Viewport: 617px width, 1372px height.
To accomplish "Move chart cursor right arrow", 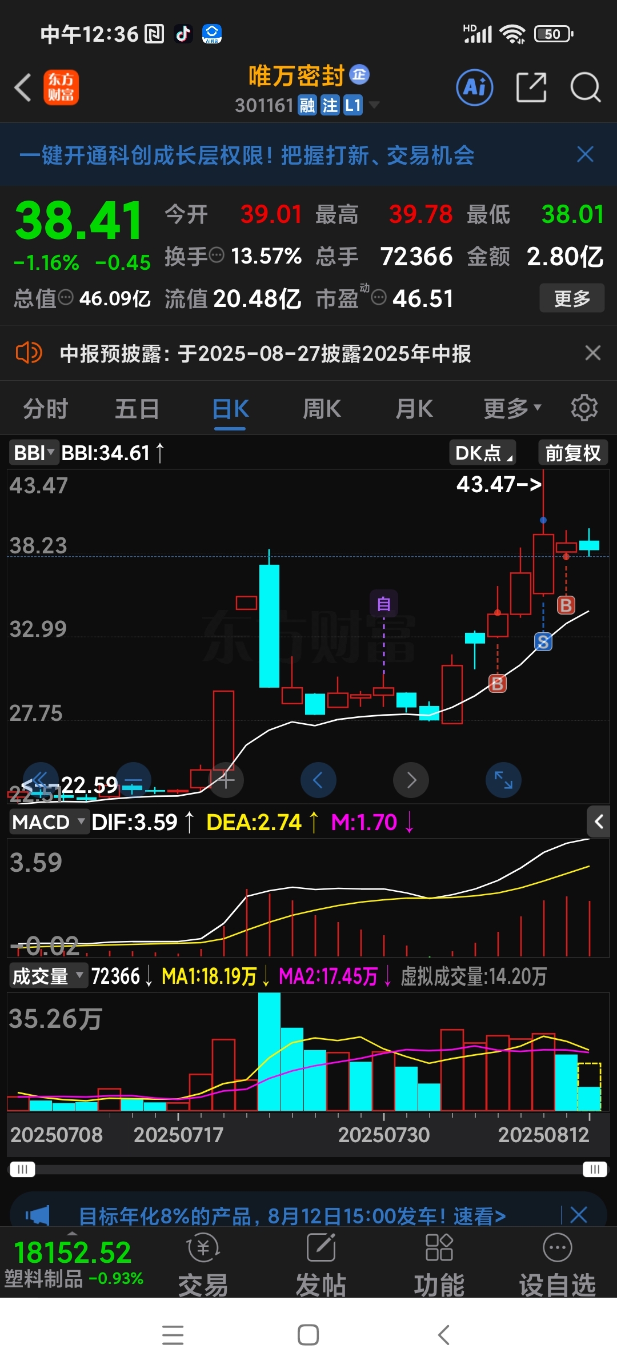I will pos(411,780).
